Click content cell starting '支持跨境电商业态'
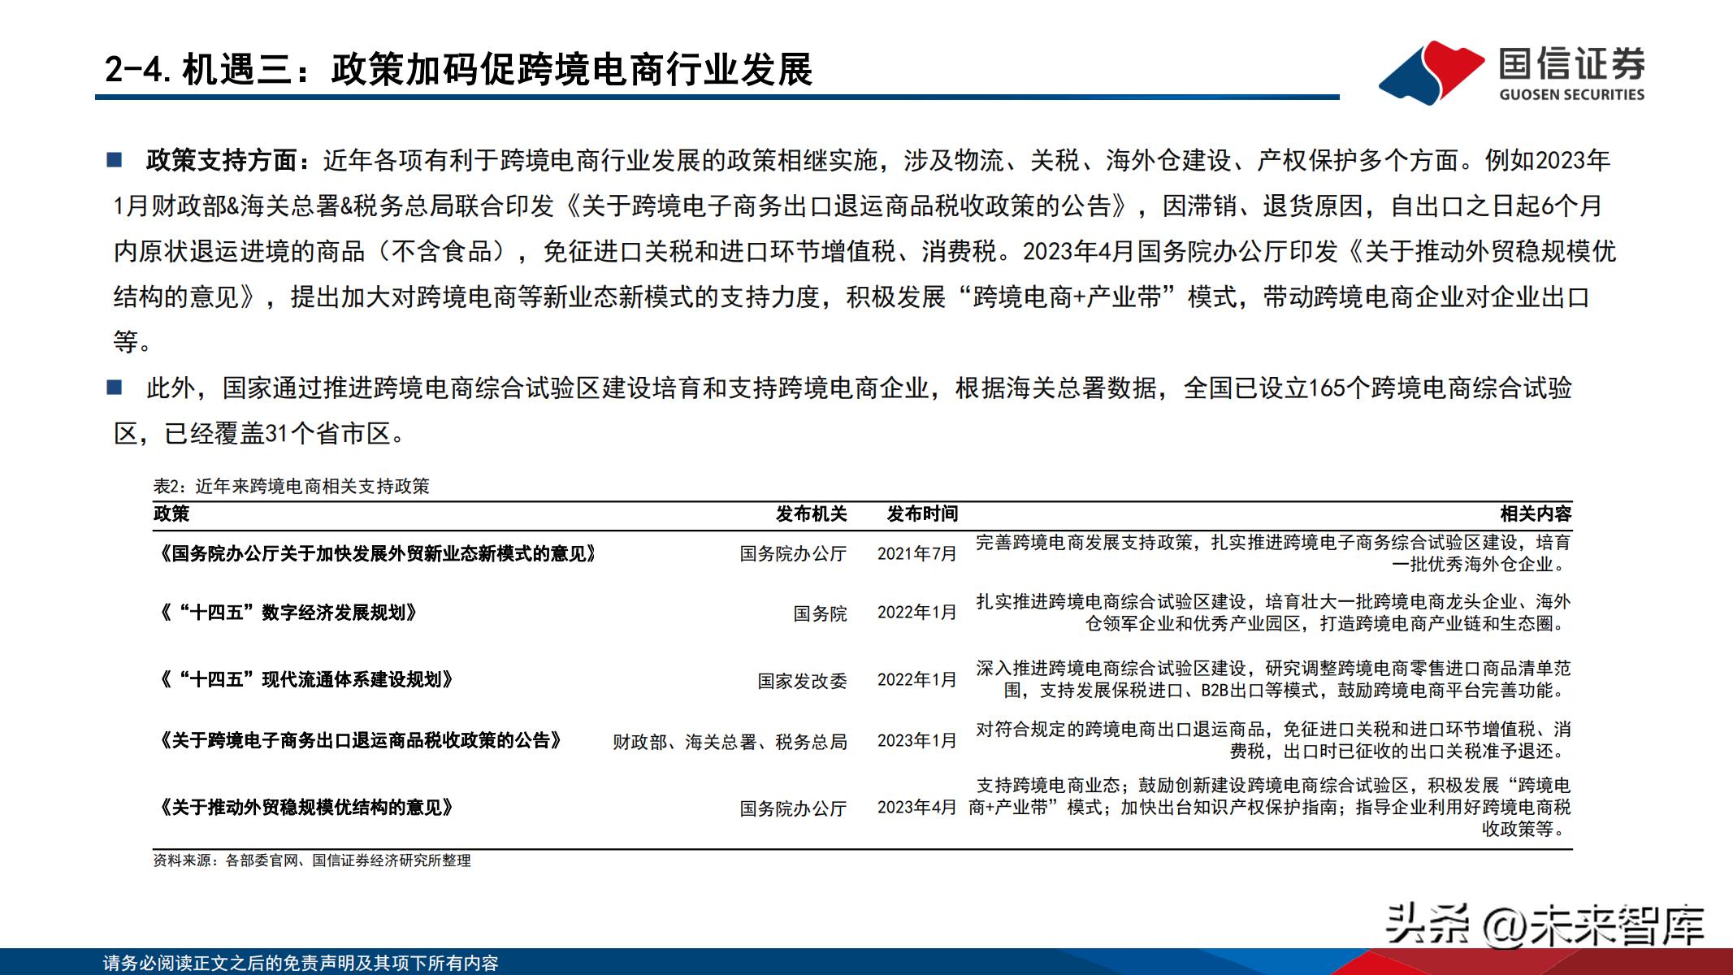 [1270, 807]
